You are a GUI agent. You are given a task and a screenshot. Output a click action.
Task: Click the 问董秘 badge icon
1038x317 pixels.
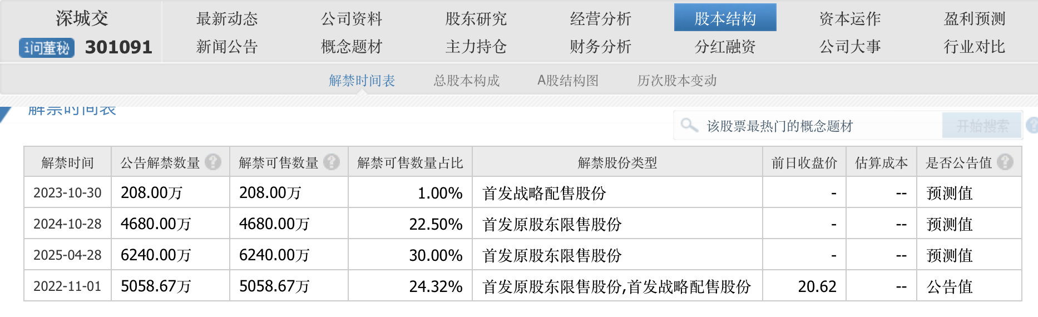pos(47,48)
